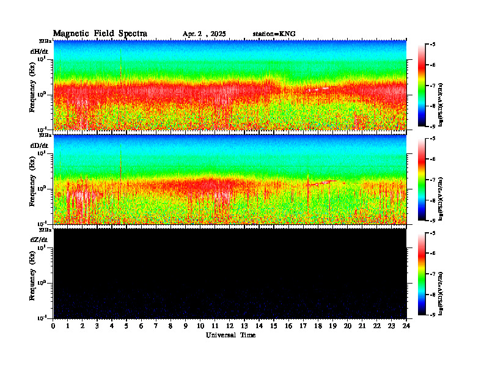Click hour tick label '3' on time axis

[97, 326]
